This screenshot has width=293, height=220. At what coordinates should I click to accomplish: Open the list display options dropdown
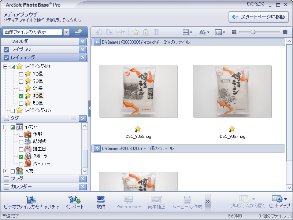[x=220, y=32]
